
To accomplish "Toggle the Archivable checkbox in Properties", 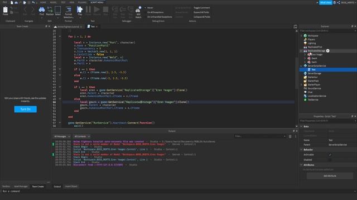I will pyautogui.click(x=330, y=154).
